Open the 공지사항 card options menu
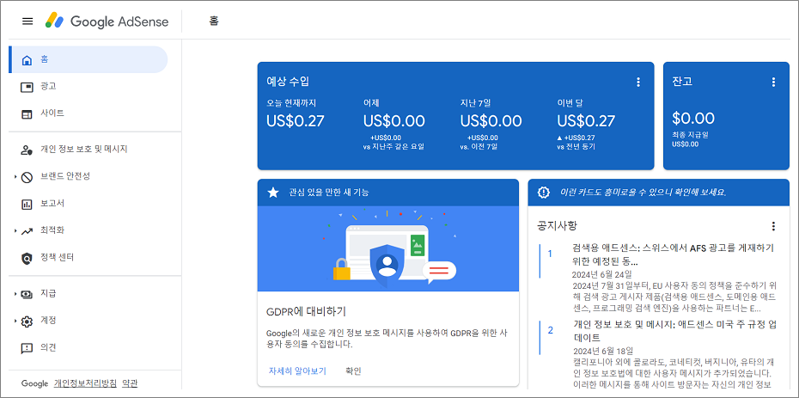This screenshot has height=398, width=799. point(773,226)
